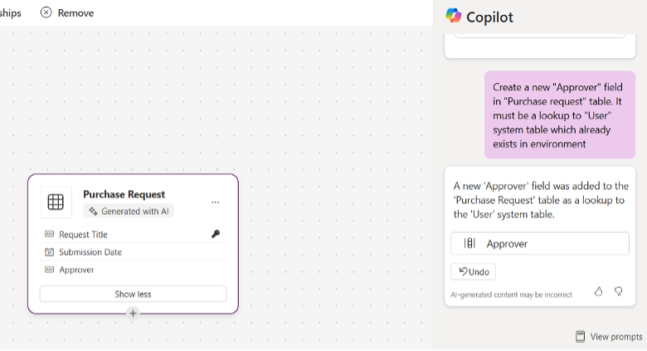
Task: Click the Generated with AI badge
Action: [x=129, y=211]
